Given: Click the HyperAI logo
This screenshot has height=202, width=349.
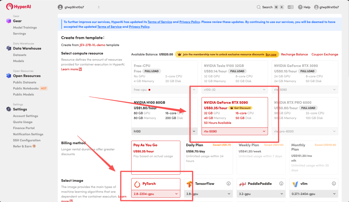Looking at the screenshot, I should (x=18, y=7).
